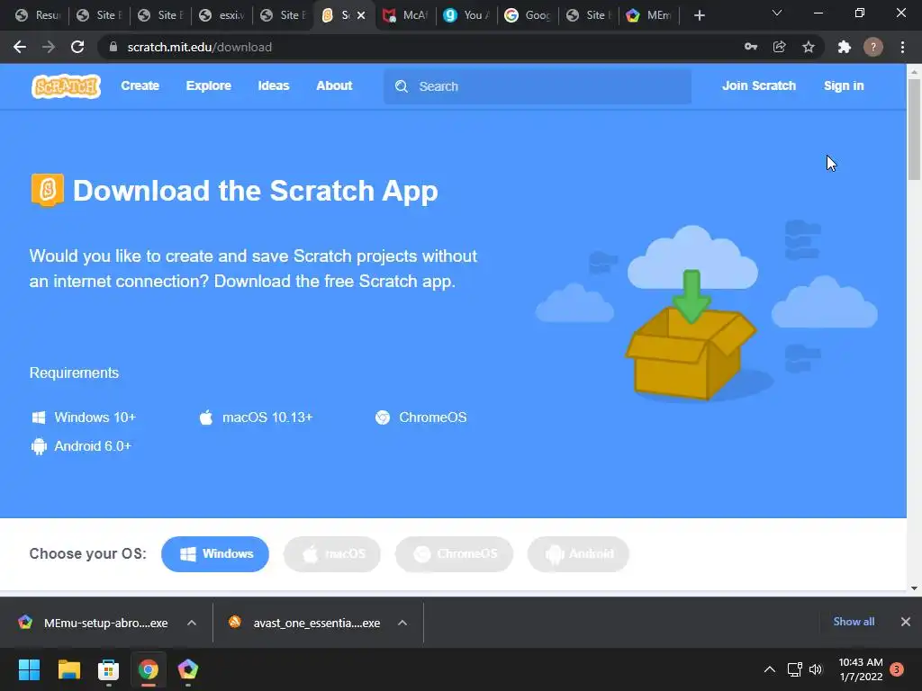Close the active Scratch tab
Screen dimensions: 922x691
click(361, 15)
